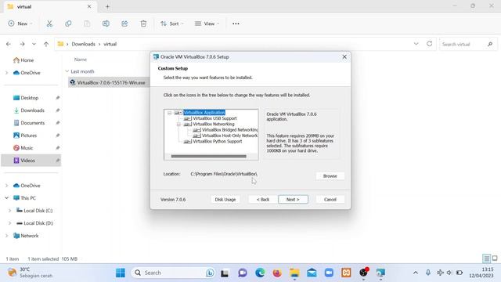Click the Paste icon in Explorer toolbar
This screenshot has width=501, height=282.
[87, 23]
